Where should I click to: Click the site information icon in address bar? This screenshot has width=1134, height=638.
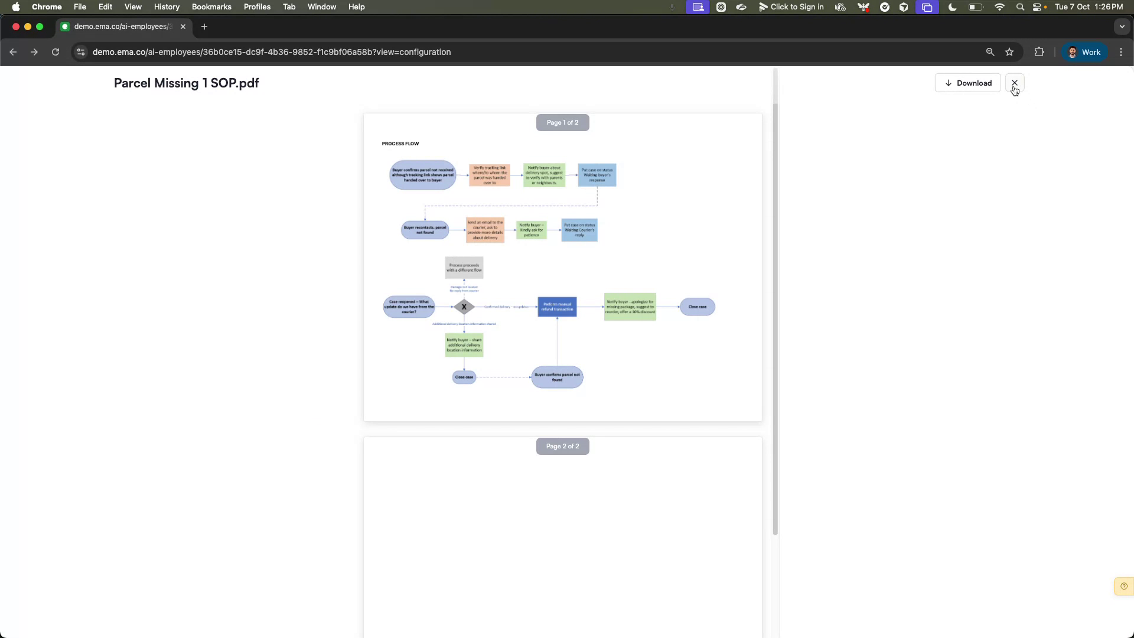click(x=80, y=52)
